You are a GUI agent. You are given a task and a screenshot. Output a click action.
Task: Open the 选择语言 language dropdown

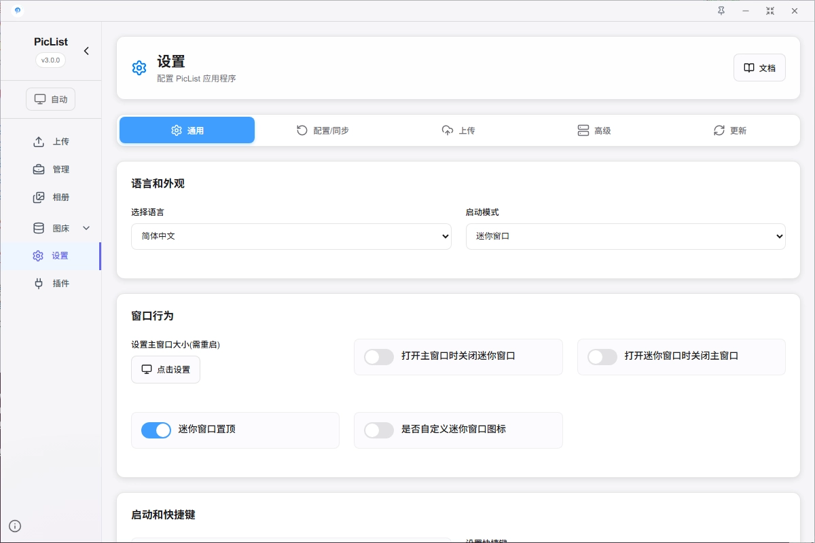(291, 236)
